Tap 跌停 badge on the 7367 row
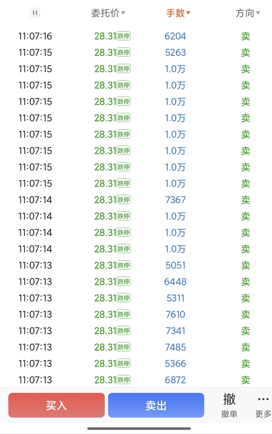The image size is (272, 434). pyautogui.click(x=124, y=200)
